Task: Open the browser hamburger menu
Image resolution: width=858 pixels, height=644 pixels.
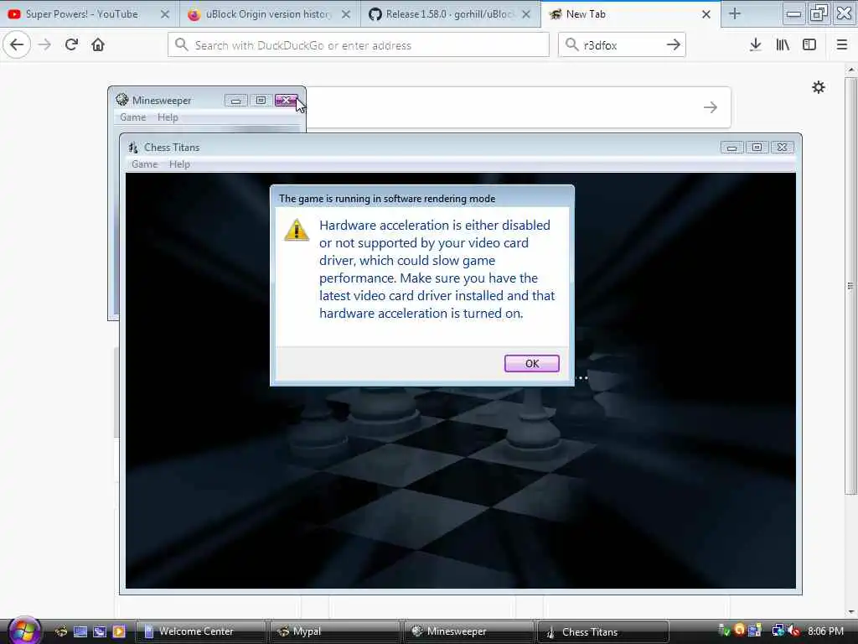Action: pyautogui.click(x=841, y=45)
